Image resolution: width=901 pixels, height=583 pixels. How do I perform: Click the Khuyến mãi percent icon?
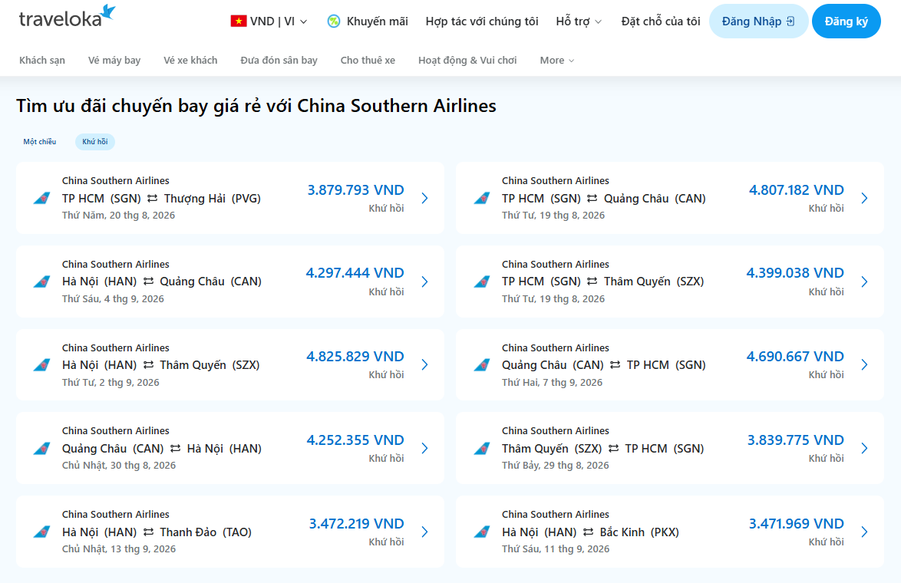[333, 21]
